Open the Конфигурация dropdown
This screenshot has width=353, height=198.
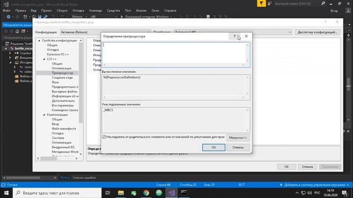(105, 32)
